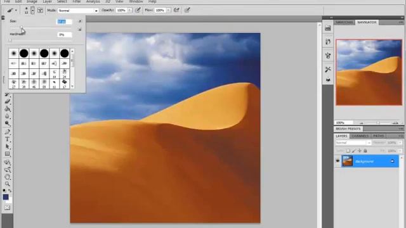Click the brush Size input field
The height and width of the screenshot is (228, 406).
[x=64, y=22]
